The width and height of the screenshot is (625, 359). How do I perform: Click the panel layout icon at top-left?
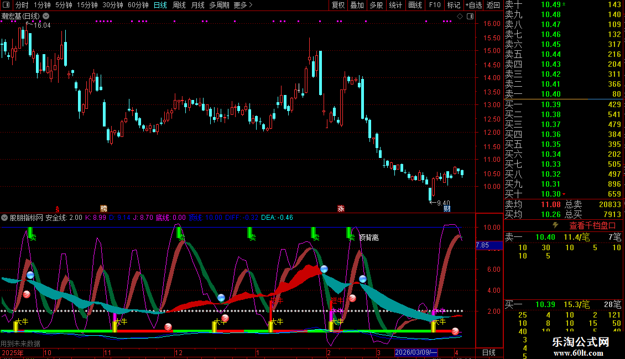pyautogui.click(x=6, y=5)
